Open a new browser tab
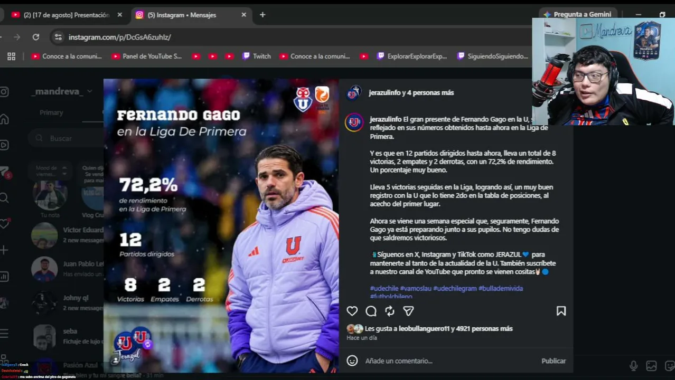 (x=262, y=15)
